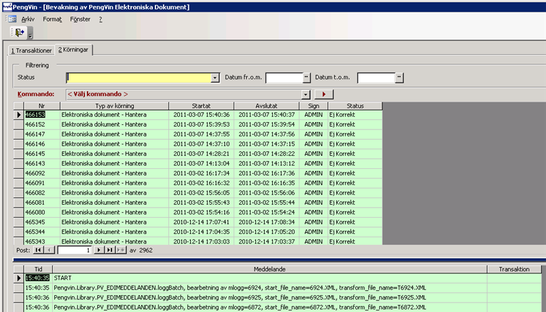546x312 pixels.
Task: Click the PengVin app icon in title bar
Action: tap(7, 7)
